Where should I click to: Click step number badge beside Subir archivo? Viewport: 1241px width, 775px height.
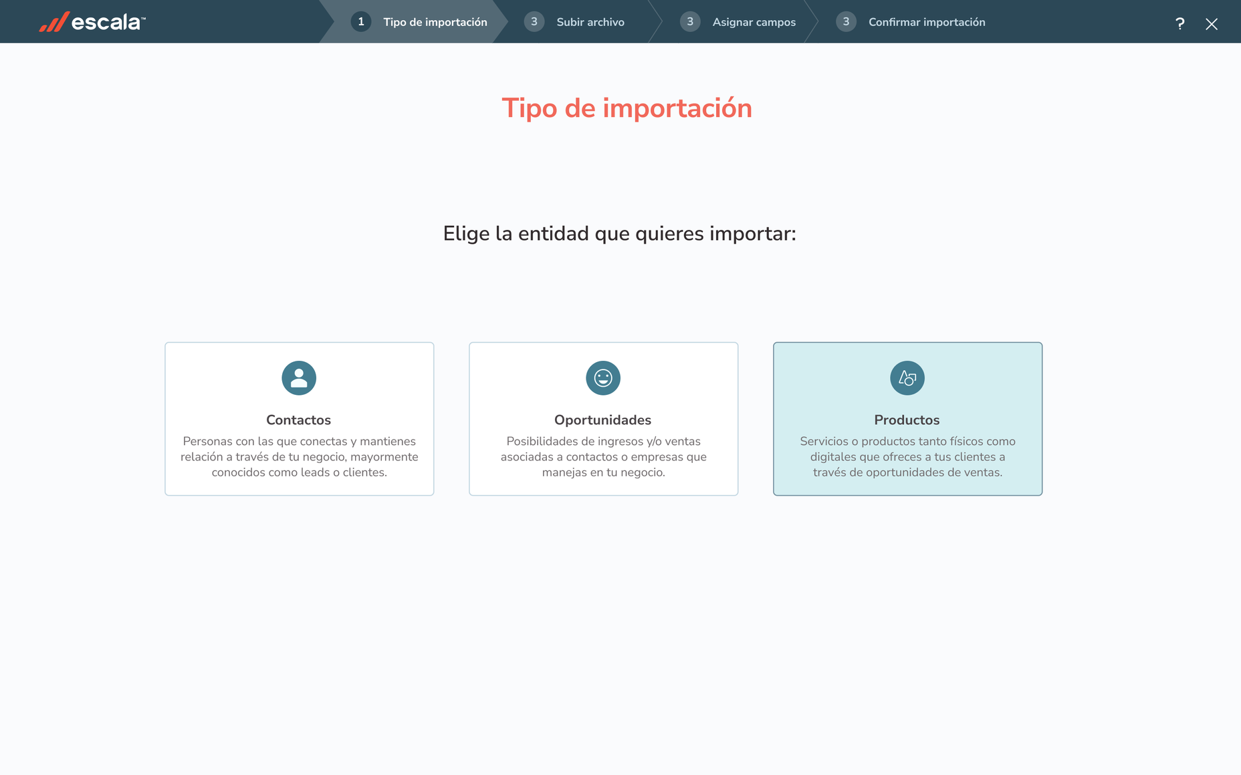(x=534, y=21)
